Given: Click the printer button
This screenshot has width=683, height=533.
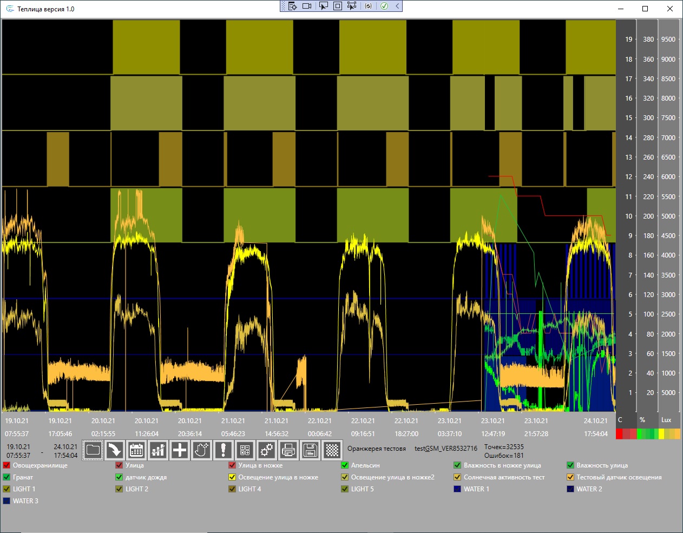Looking at the screenshot, I should (x=288, y=450).
